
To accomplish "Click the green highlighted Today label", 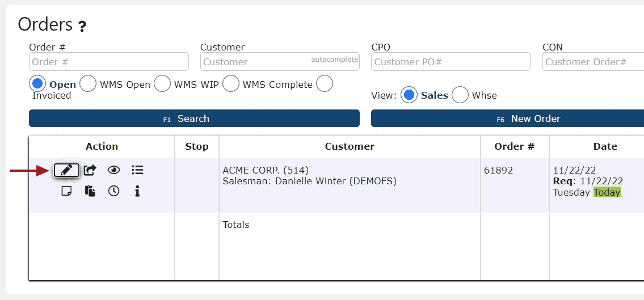I will point(607,192).
